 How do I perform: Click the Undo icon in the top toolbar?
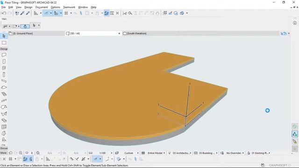[4, 13]
